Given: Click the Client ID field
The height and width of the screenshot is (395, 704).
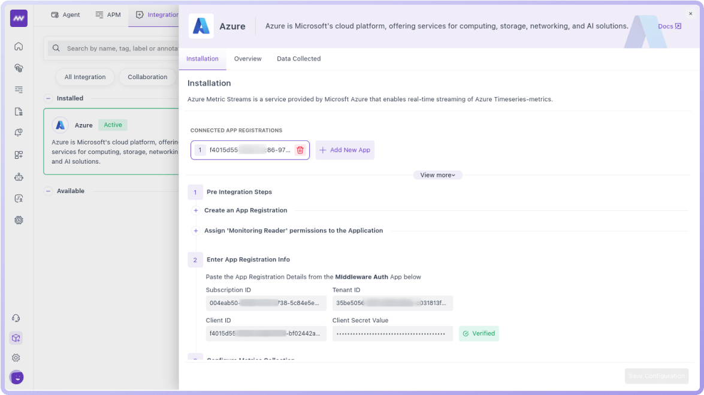Looking at the screenshot, I should (x=266, y=333).
